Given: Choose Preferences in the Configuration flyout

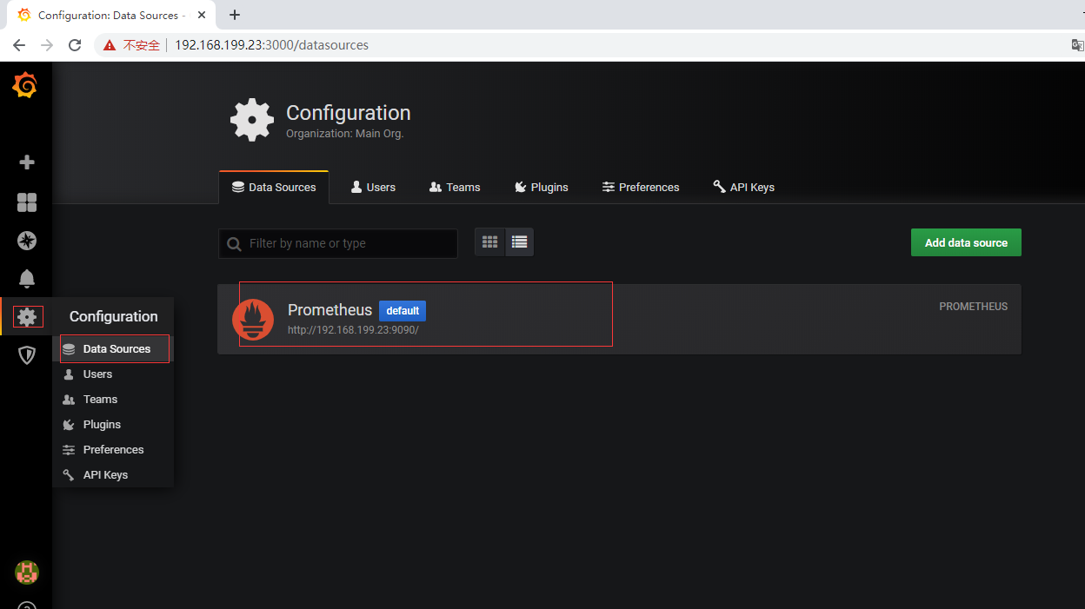Looking at the screenshot, I should click(x=113, y=449).
